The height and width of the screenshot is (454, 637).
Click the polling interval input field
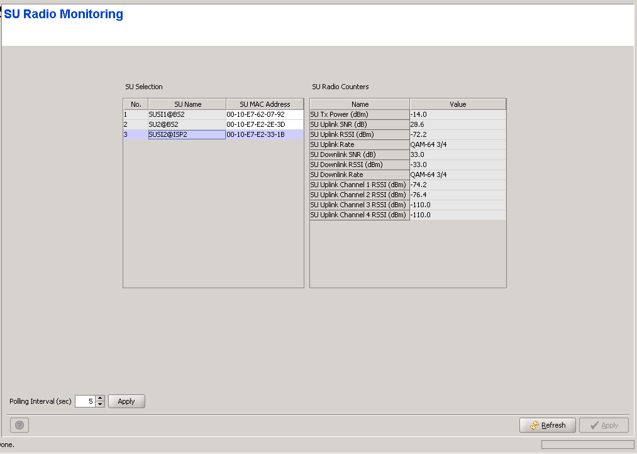(85, 401)
